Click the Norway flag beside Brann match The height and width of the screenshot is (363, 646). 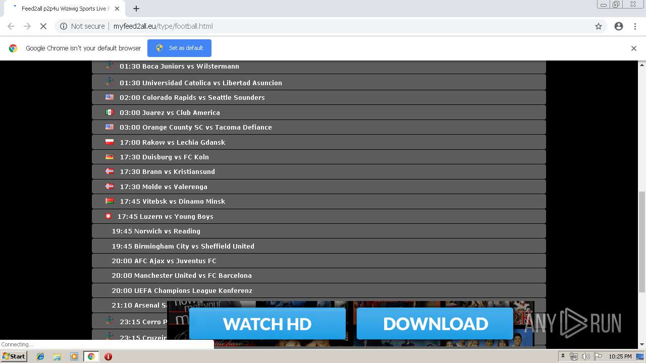(110, 171)
